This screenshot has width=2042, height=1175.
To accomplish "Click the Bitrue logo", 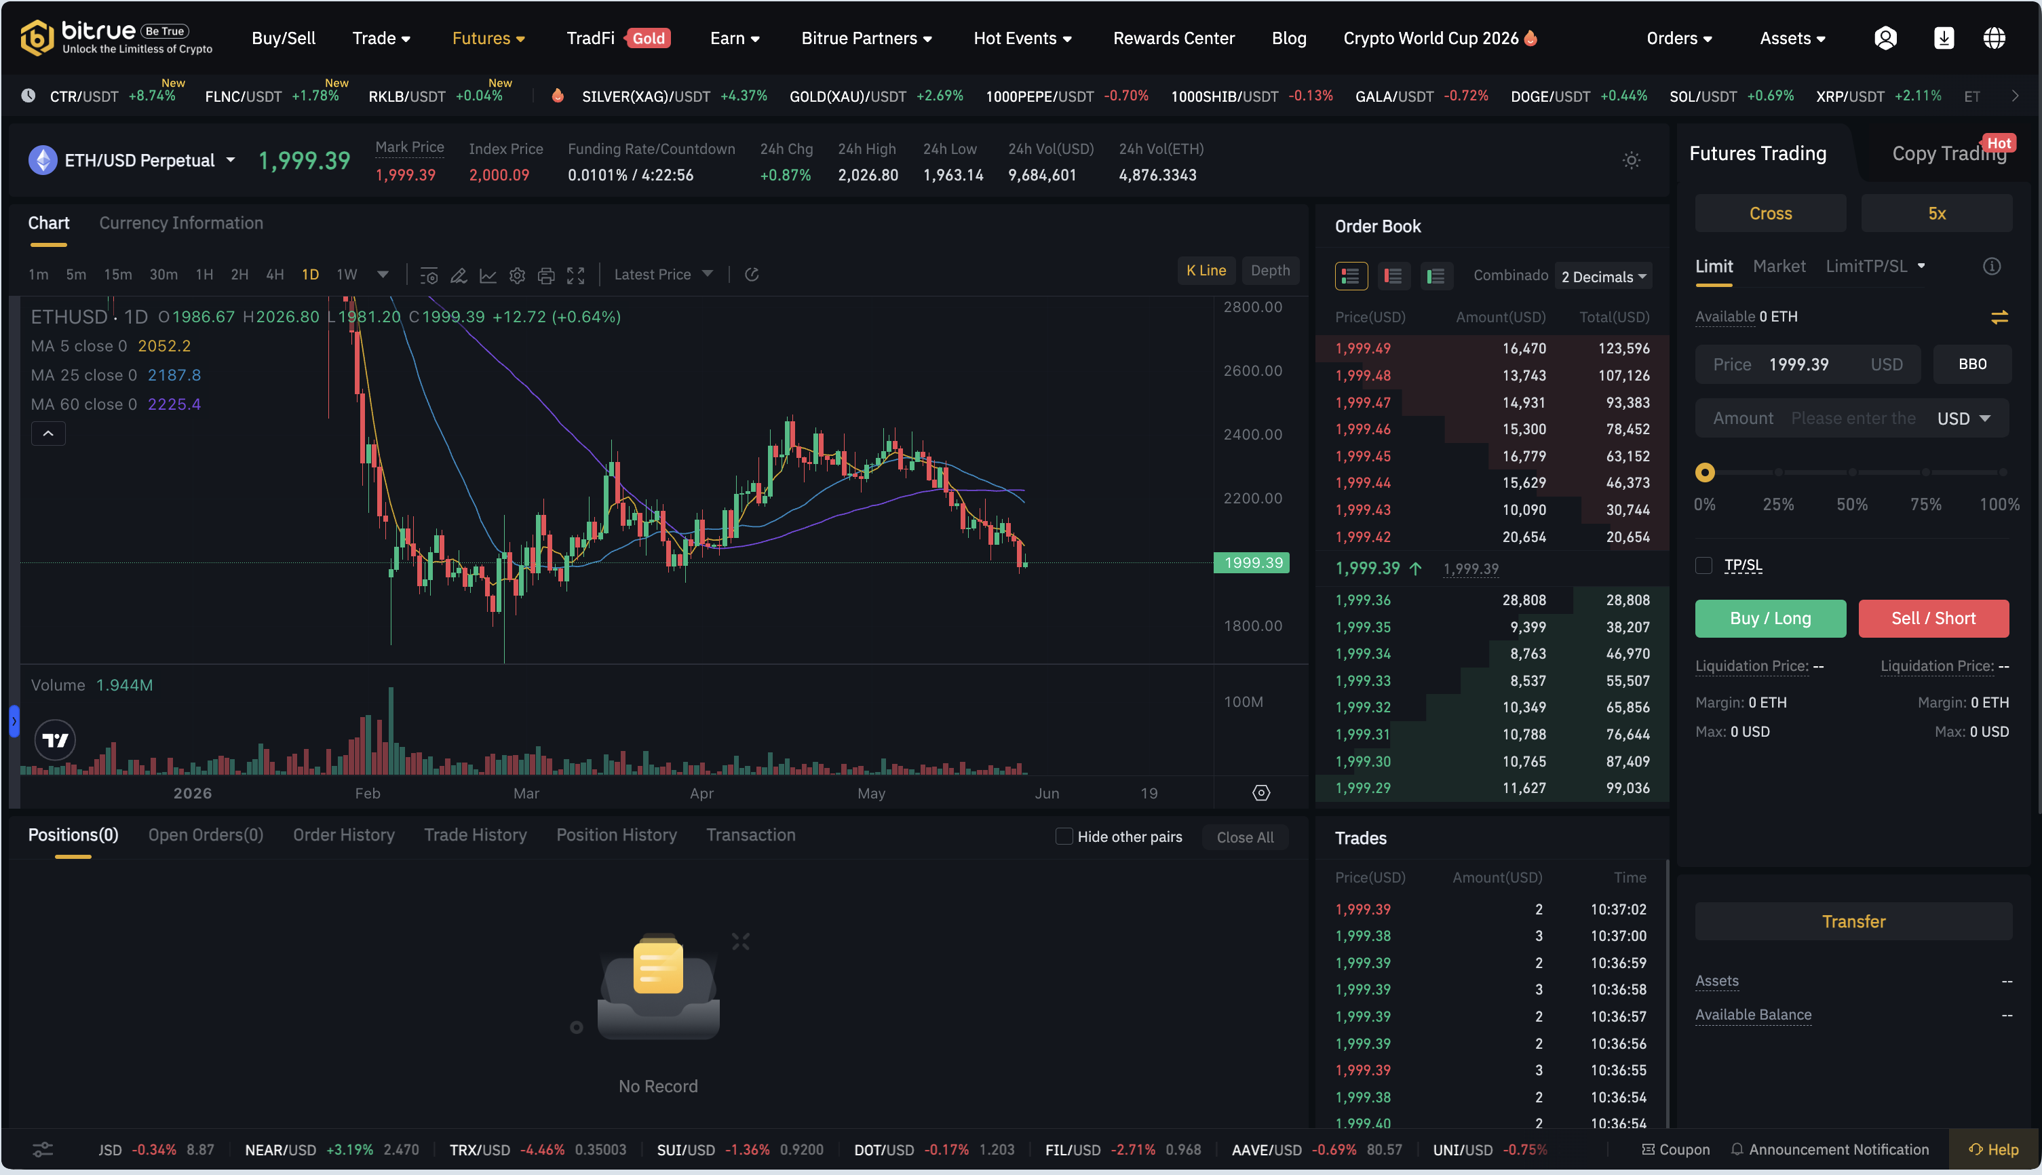I will point(116,37).
